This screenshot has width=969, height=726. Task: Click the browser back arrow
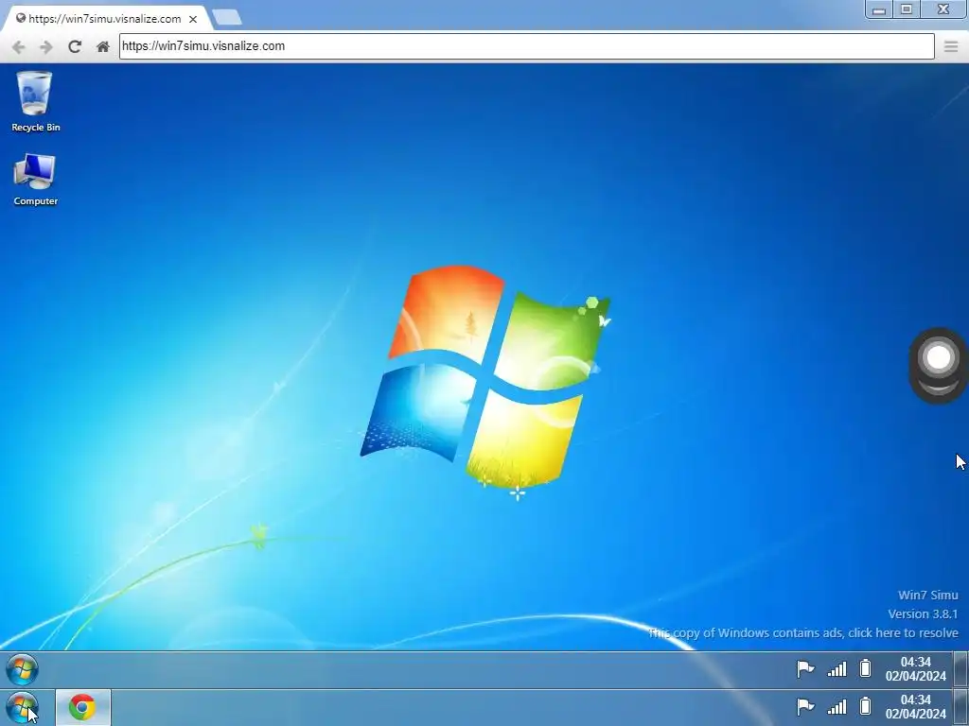coord(19,47)
